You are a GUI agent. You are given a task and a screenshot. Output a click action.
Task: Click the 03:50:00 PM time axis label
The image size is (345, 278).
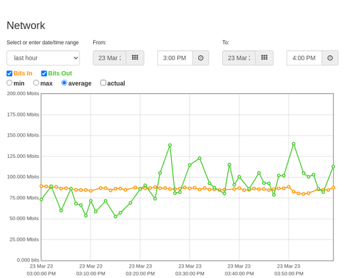pos(288,274)
